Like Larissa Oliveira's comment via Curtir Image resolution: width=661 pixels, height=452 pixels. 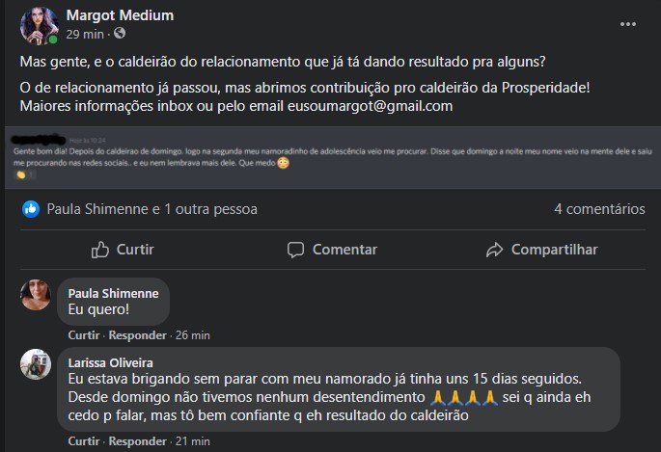(x=84, y=441)
